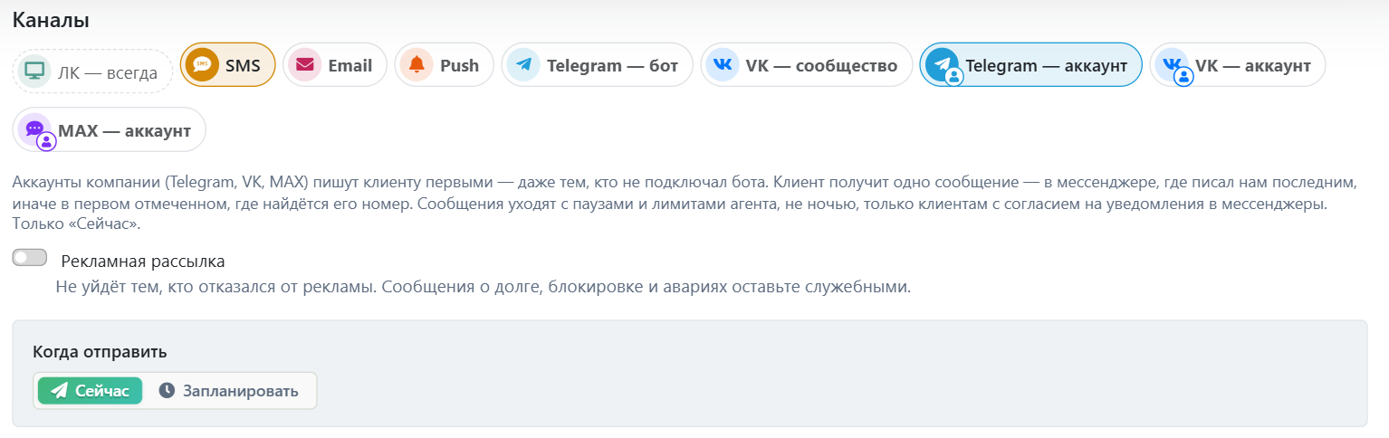1389x438 pixels.
Task: Turn on the Push channel with bell icon
Action: 445,65
